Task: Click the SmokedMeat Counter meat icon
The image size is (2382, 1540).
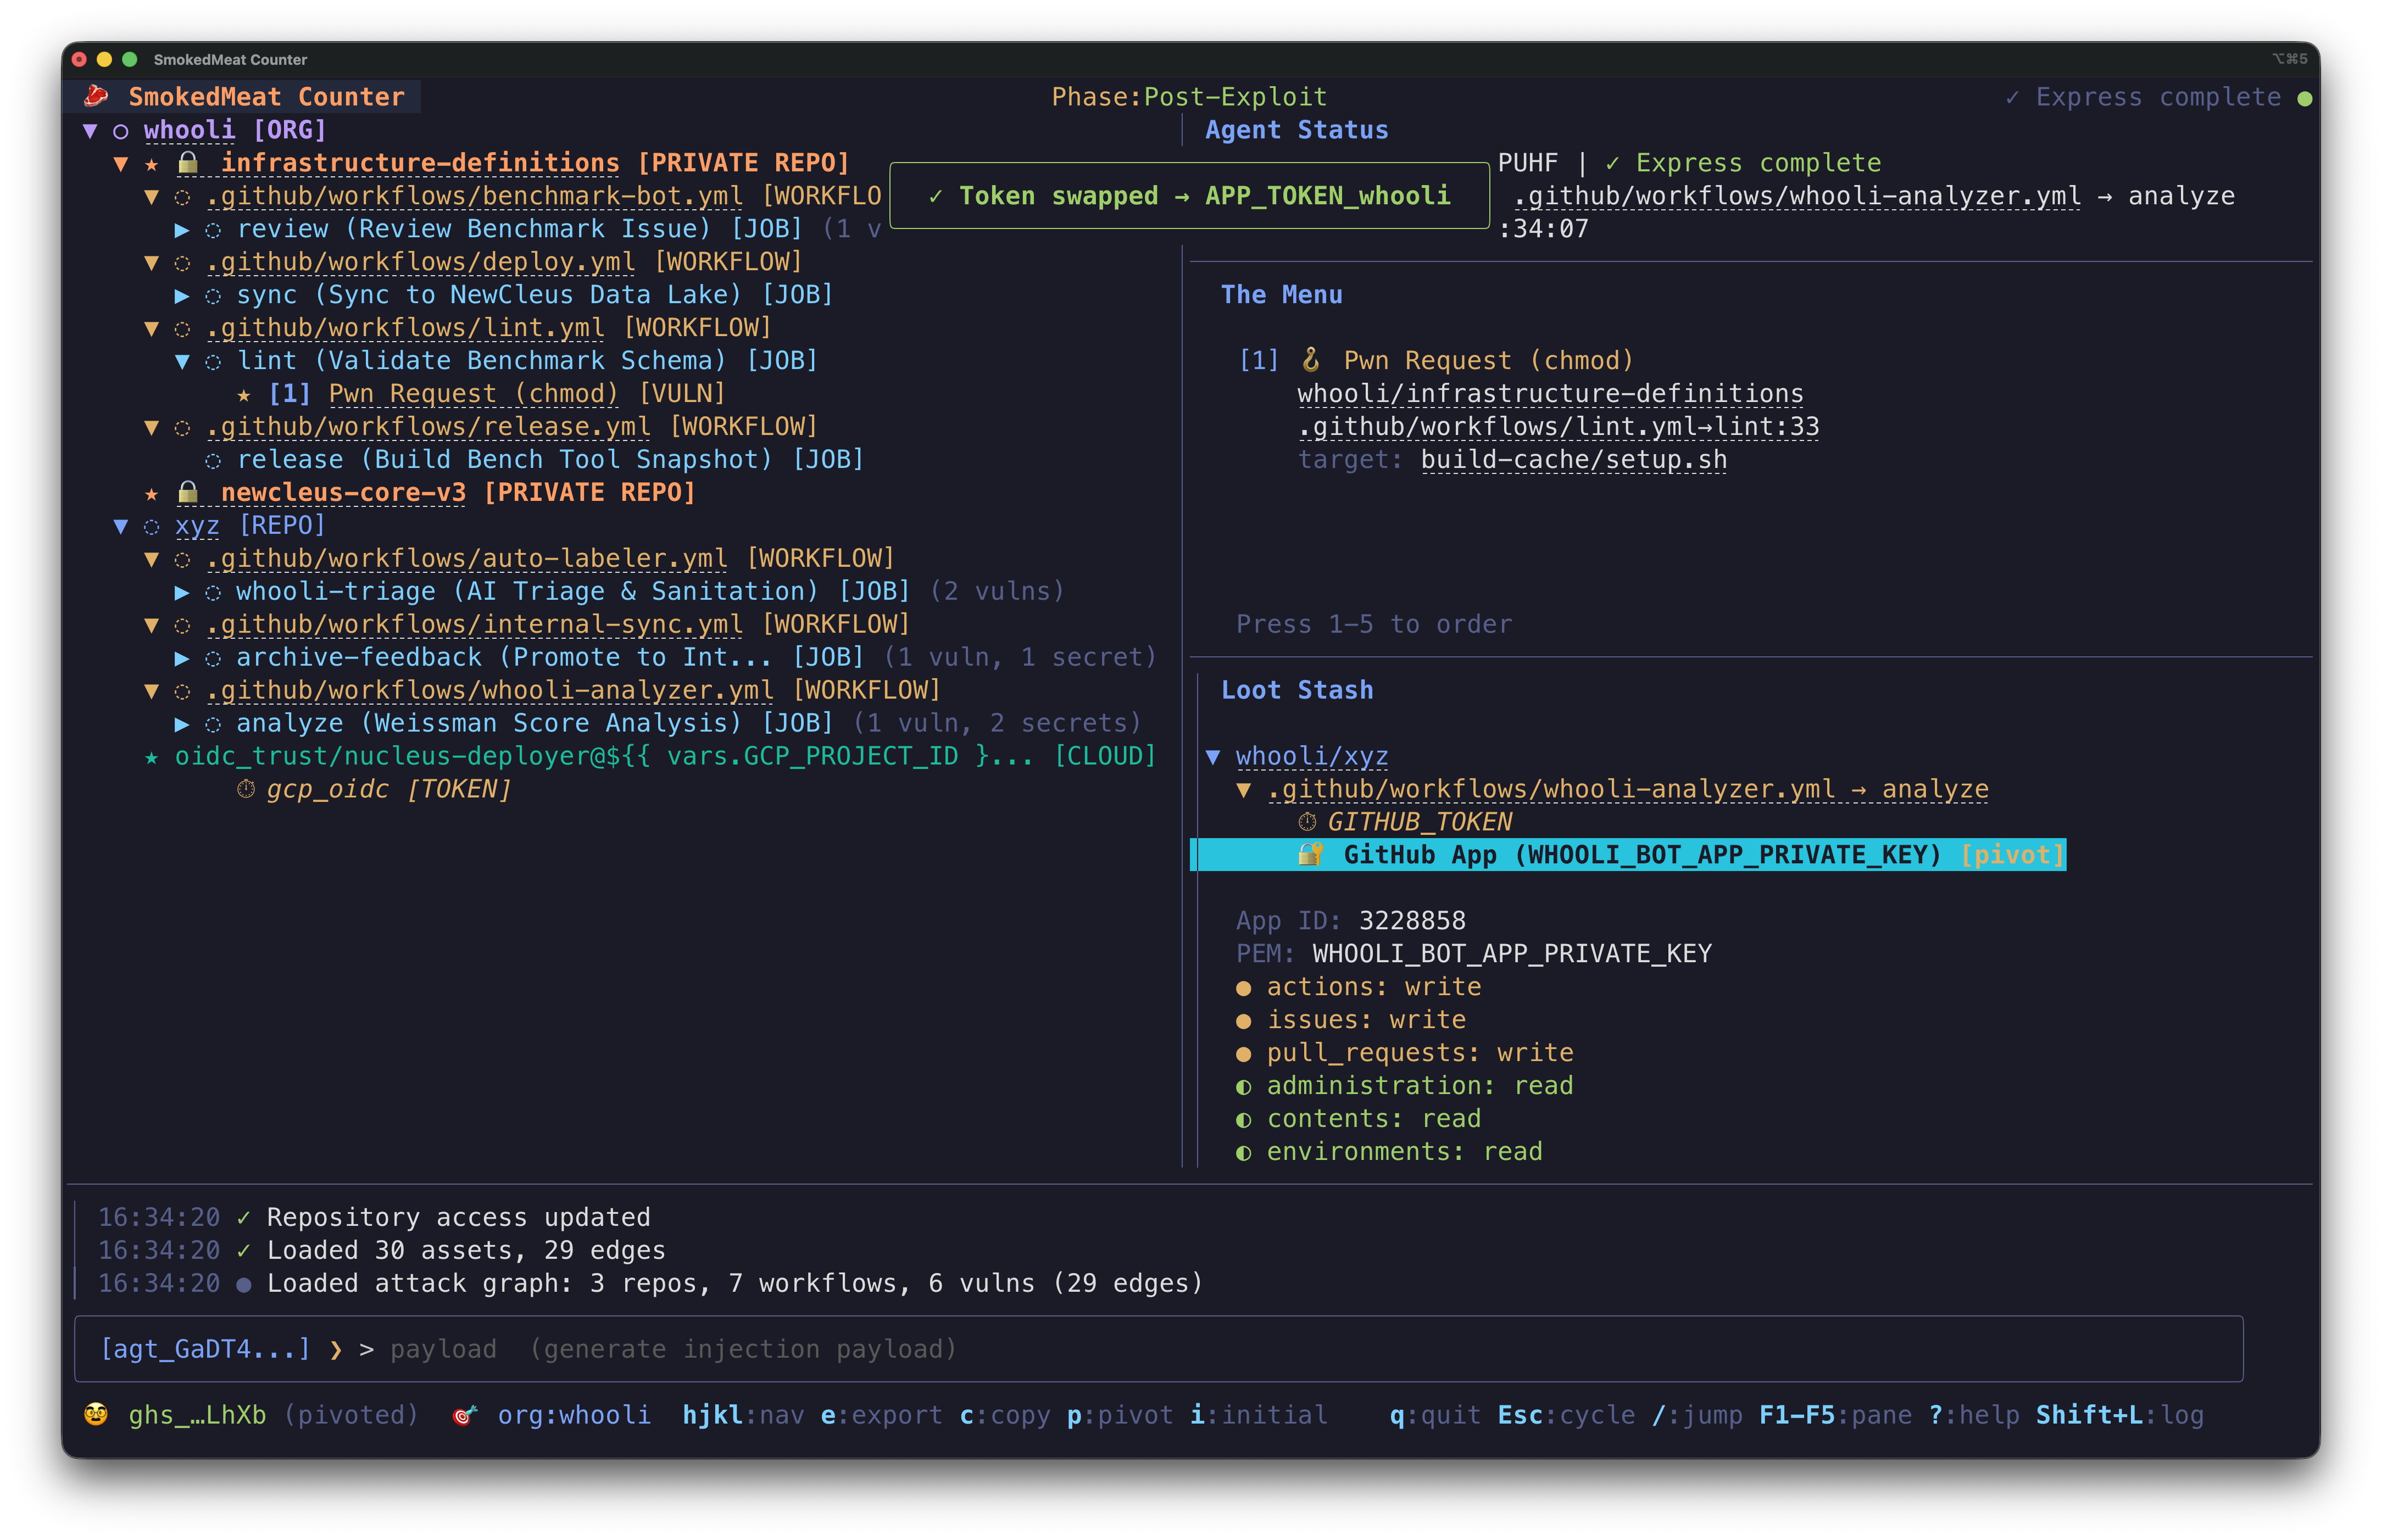Action: click(x=97, y=95)
